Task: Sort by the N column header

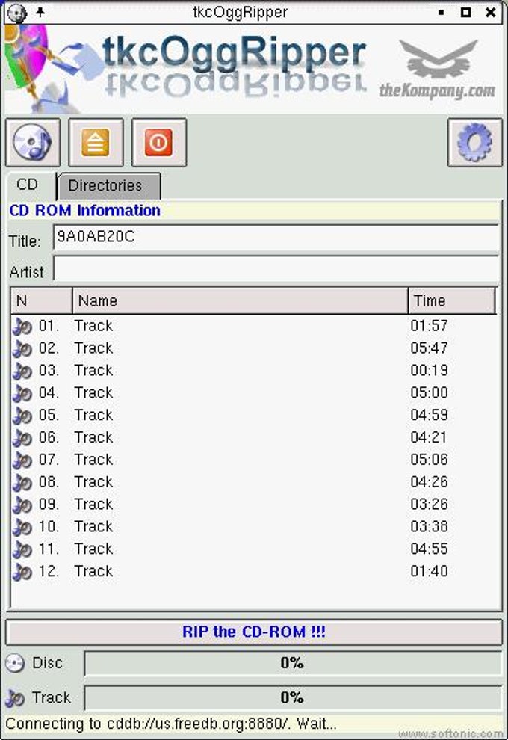Action: (x=42, y=300)
